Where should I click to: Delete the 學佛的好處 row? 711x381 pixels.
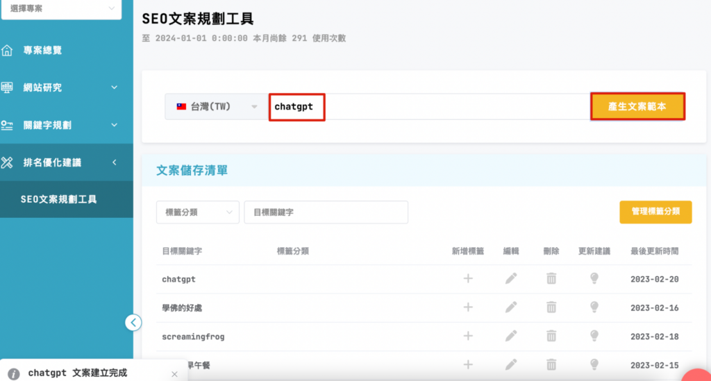(551, 307)
